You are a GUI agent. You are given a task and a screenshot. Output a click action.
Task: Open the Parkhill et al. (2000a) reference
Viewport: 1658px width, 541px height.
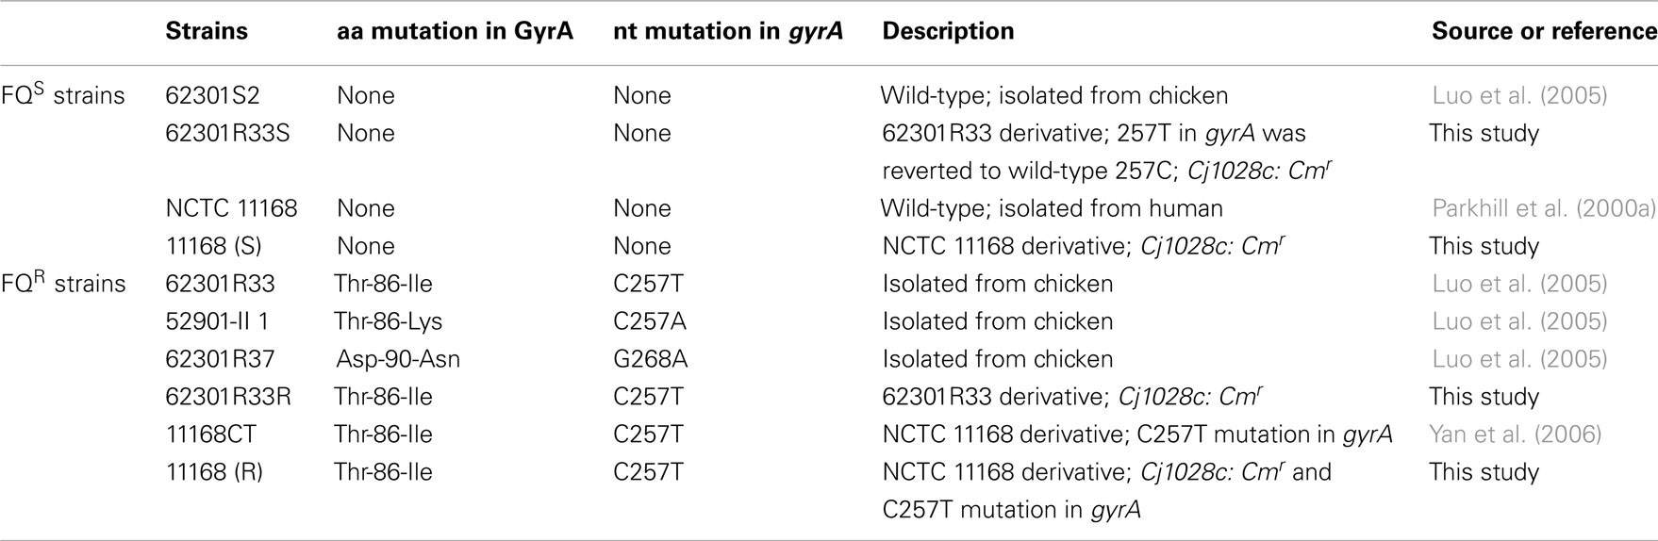click(x=1544, y=208)
